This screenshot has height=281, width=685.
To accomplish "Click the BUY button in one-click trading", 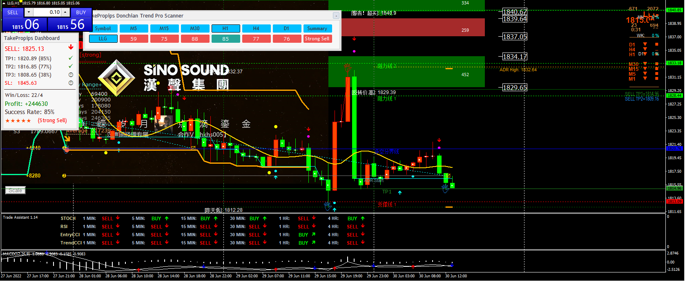I will (x=81, y=12).
